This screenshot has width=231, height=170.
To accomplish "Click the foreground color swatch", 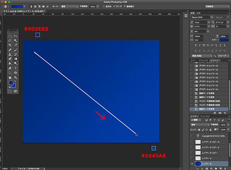I will click(11, 83).
